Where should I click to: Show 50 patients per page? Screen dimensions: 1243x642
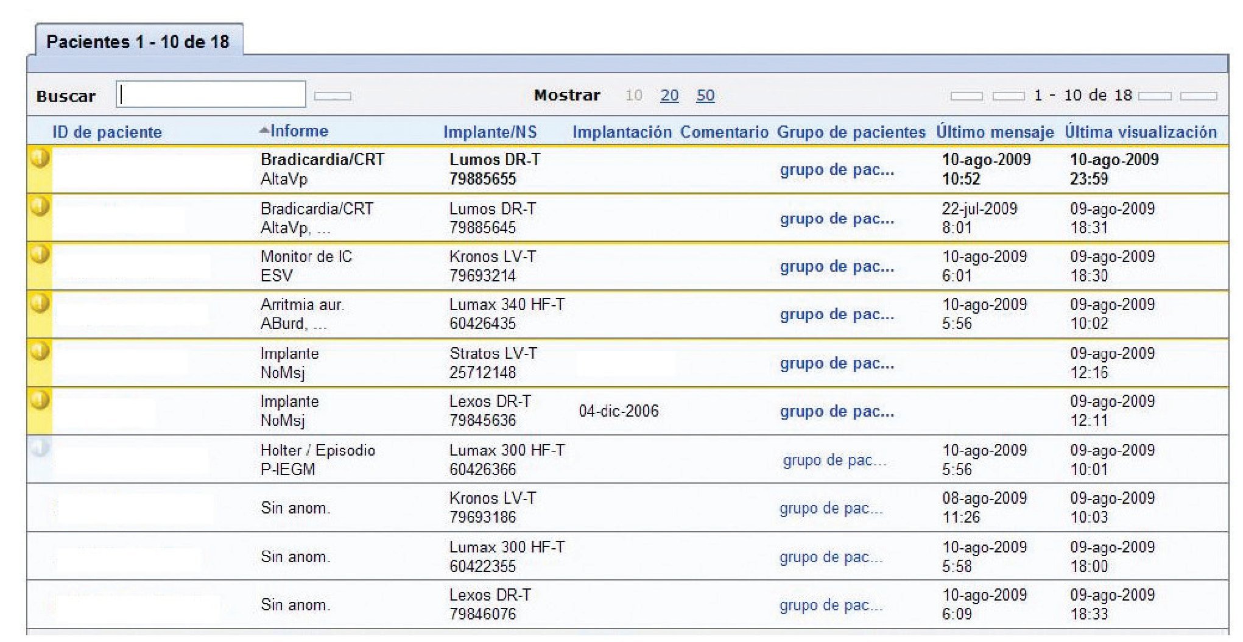[705, 96]
